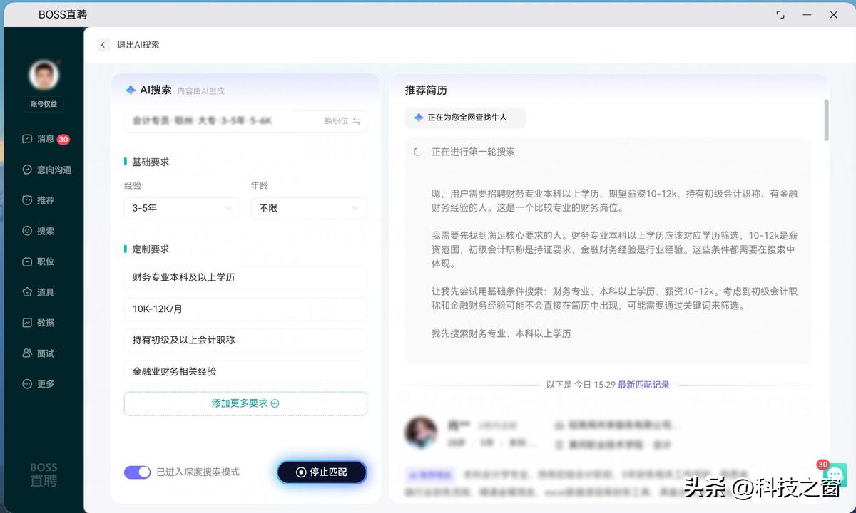Click the 数据 chart icon
Viewport: 856px width, 513px height.
point(27,323)
